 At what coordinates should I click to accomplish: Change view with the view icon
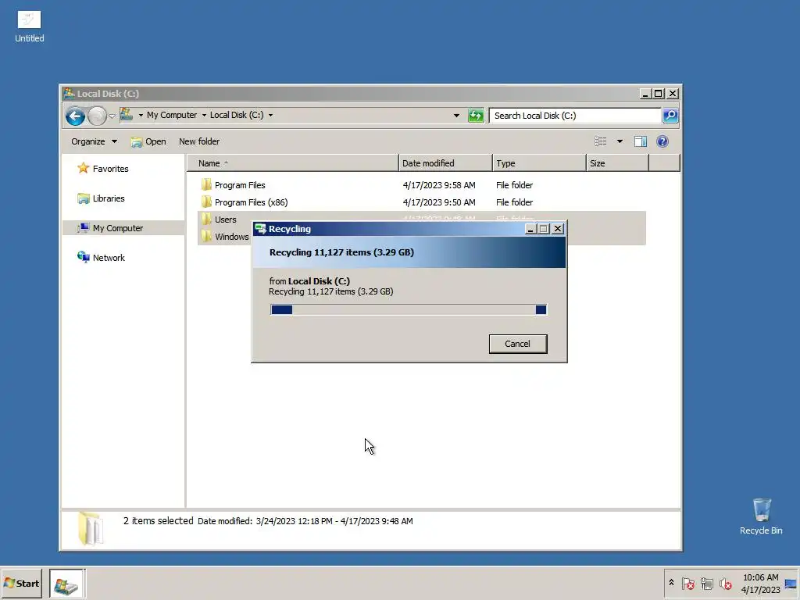point(601,141)
